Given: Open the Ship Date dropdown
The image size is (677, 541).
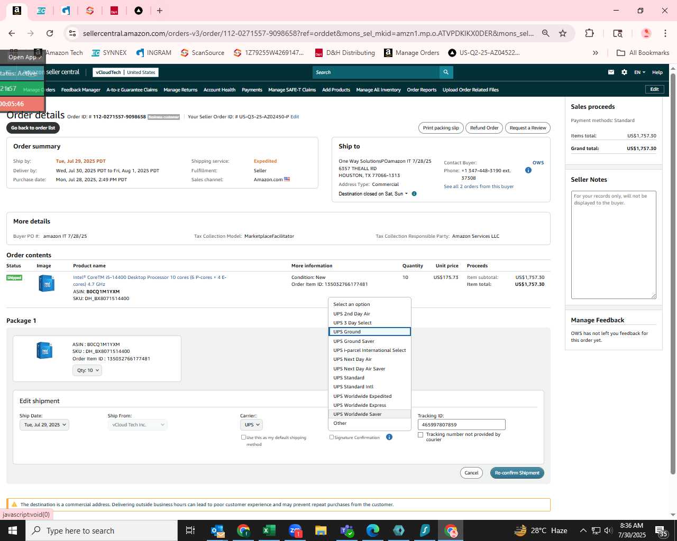Looking at the screenshot, I should pos(44,425).
